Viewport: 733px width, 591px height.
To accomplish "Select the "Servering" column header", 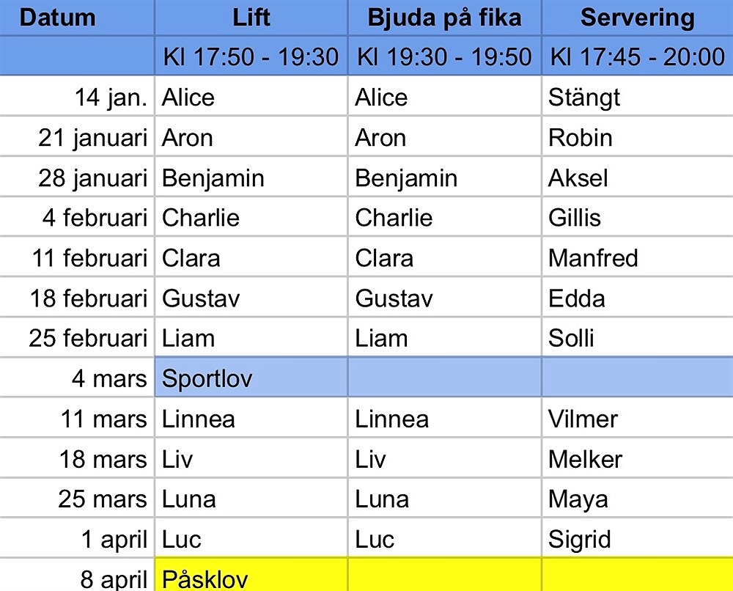I will click(637, 18).
